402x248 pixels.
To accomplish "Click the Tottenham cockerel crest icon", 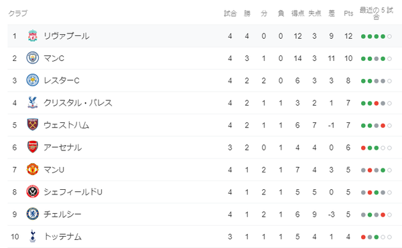I will (33, 236).
